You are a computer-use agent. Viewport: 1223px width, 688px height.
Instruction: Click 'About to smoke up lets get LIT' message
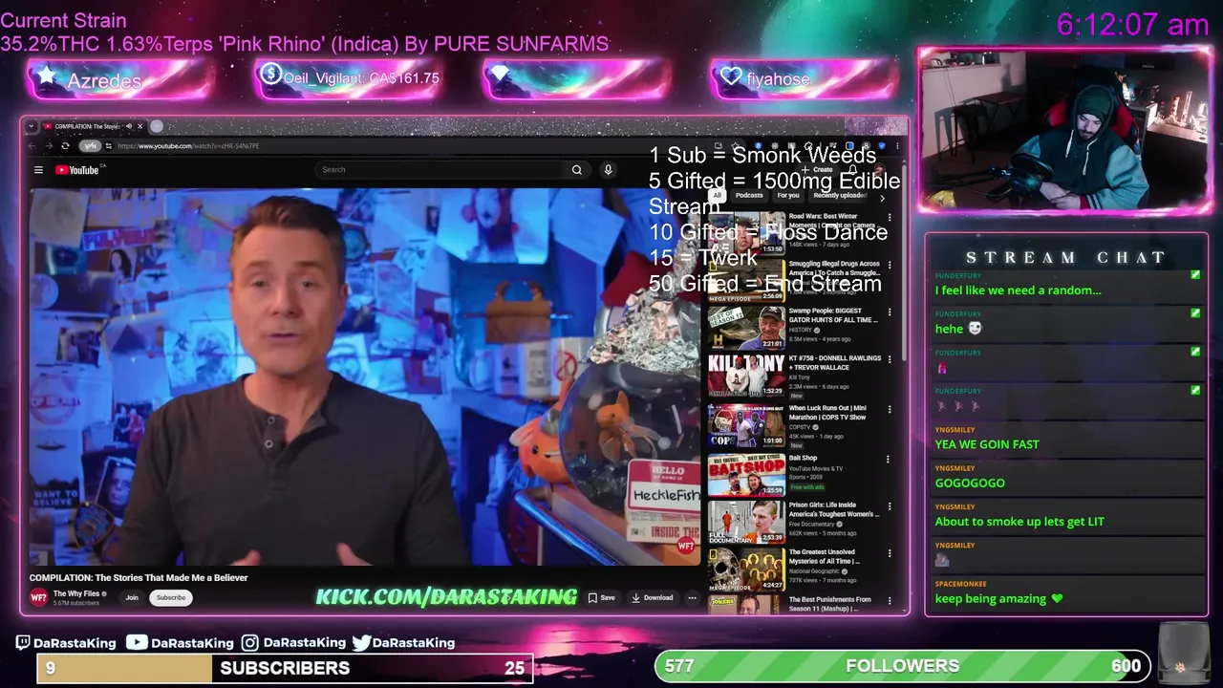click(1019, 522)
